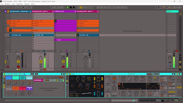Image resolution: width=183 pixels, height=103 pixels.
Task: Open the Aiuto menu
Action: pyautogui.click(x=33, y=4)
